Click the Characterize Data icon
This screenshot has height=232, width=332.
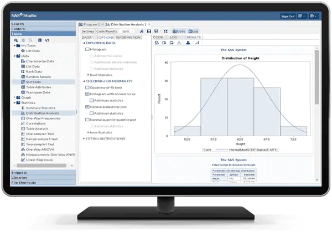click(23, 61)
